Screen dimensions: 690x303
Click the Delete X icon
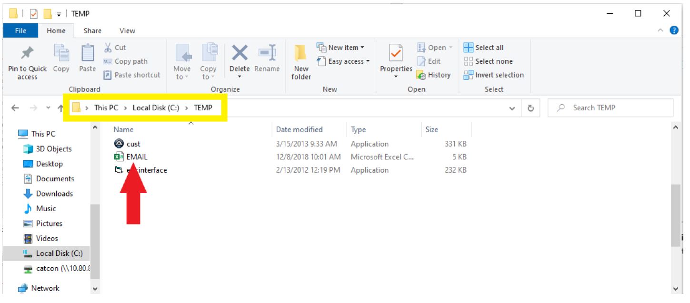click(240, 52)
